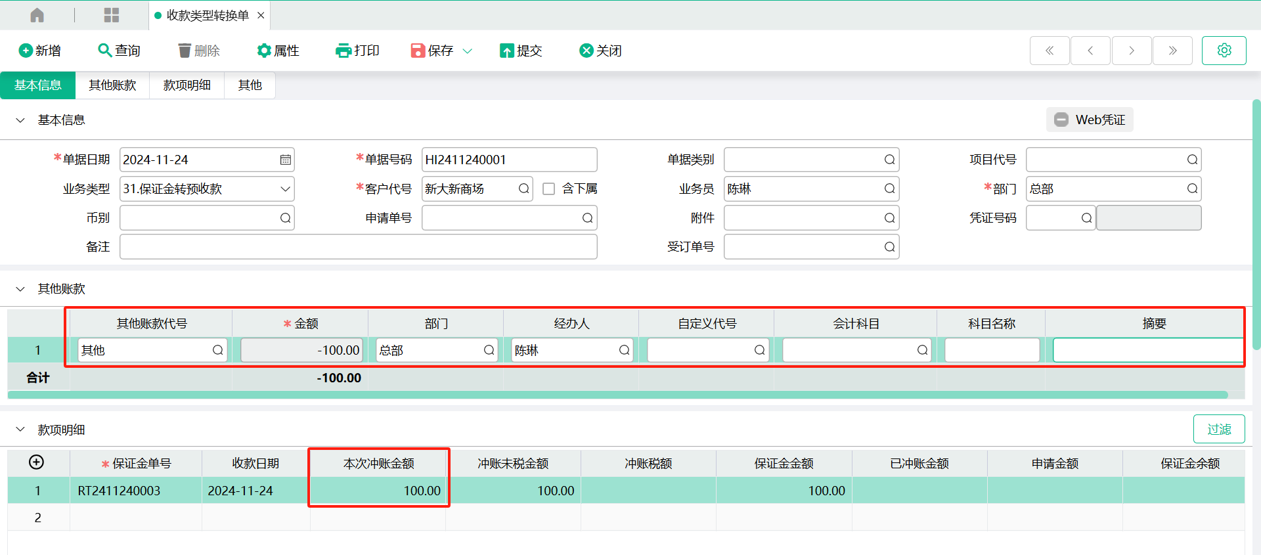Submit the form with 提交
This screenshot has height=555, width=1261.
(x=521, y=51)
